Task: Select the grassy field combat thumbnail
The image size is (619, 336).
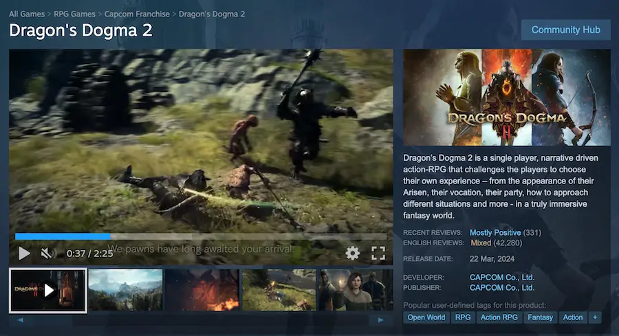Action: (x=279, y=290)
